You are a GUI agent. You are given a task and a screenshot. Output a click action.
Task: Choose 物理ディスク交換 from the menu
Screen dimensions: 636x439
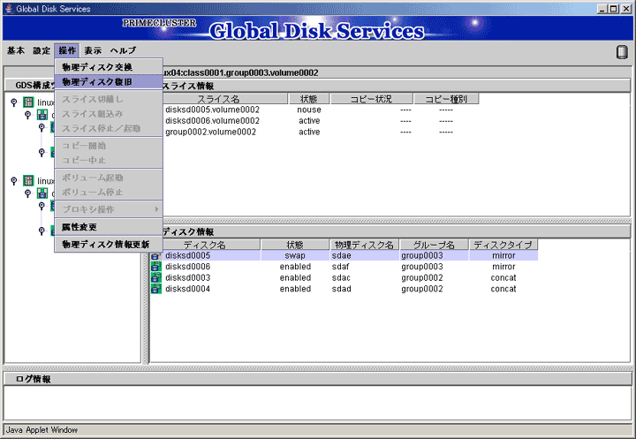109,67
